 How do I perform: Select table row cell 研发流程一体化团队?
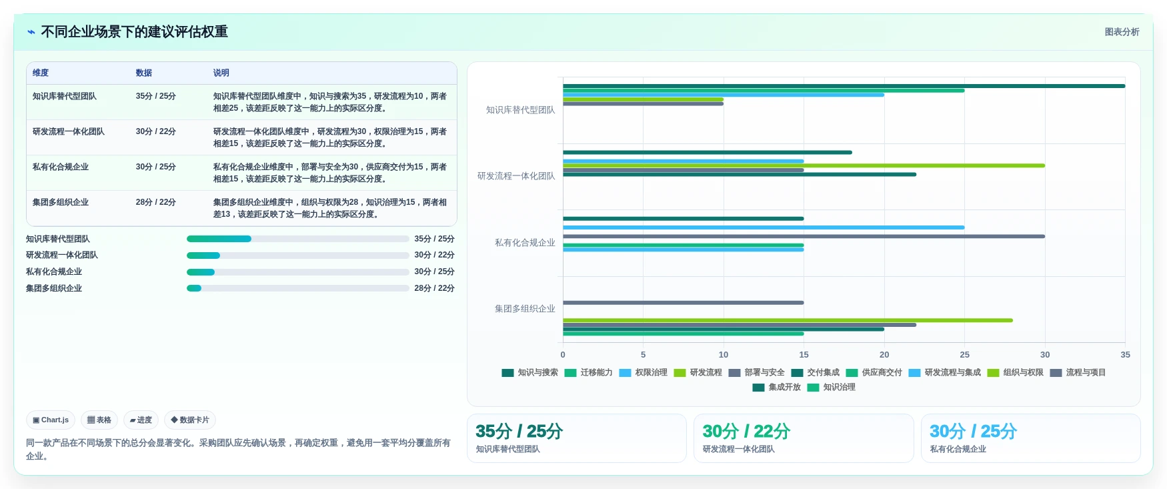point(69,131)
